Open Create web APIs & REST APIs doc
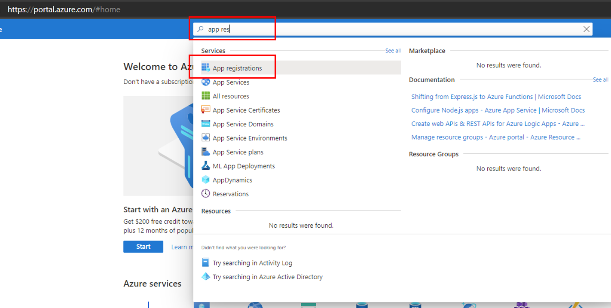This screenshot has height=308, width=611. [498, 123]
